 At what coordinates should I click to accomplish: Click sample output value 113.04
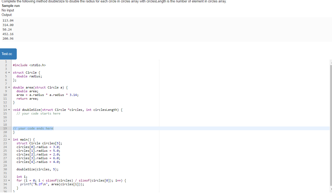[x=8, y=20]
